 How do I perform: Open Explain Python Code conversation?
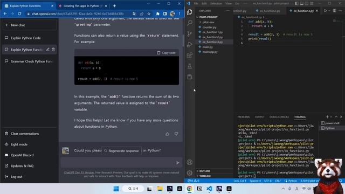tap(30, 38)
